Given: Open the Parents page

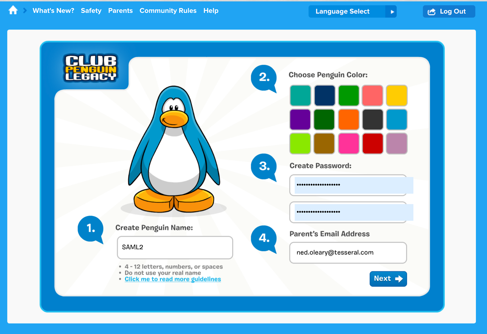Looking at the screenshot, I should 121,11.
